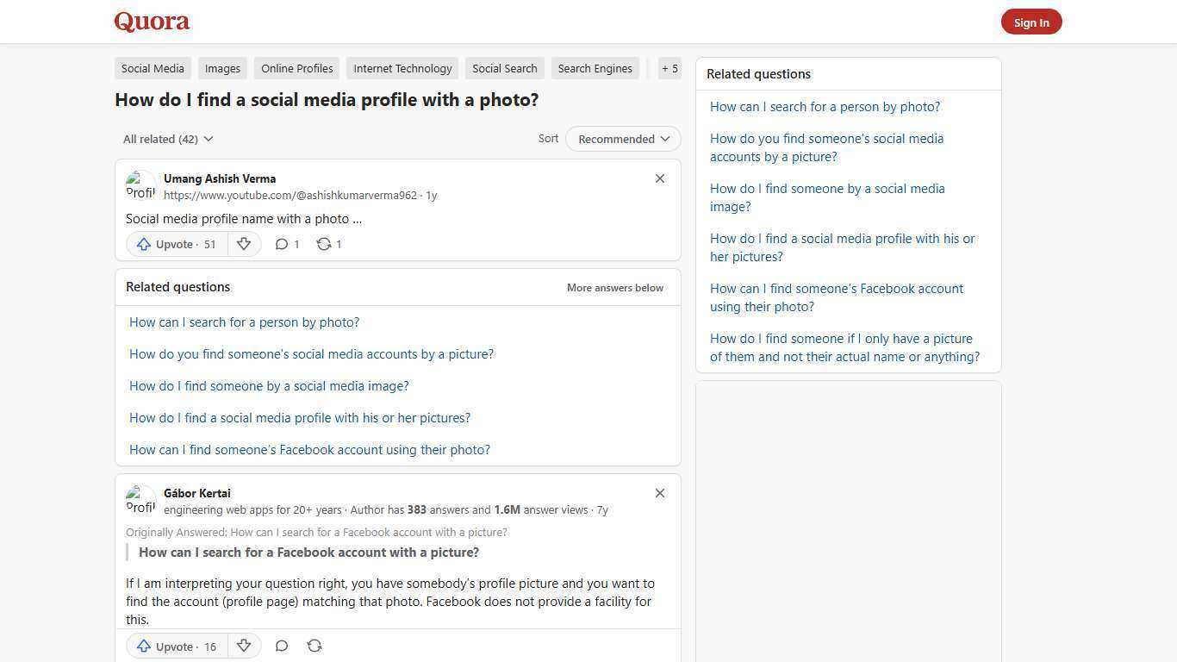Image resolution: width=1177 pixels, height=662 pixels.
Task: Expand the All related (42) dropdown
Action: click(168, 139)
